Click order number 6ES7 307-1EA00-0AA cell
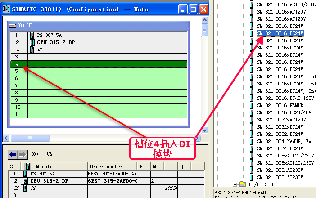The height and width of the screenshot is (198, 316). [x=112, y=174]
